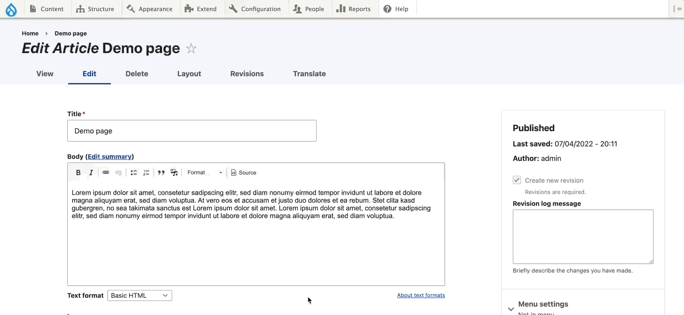Screen dimensions: 684x315
Task: Click into the Title input field
Action: 192,131
